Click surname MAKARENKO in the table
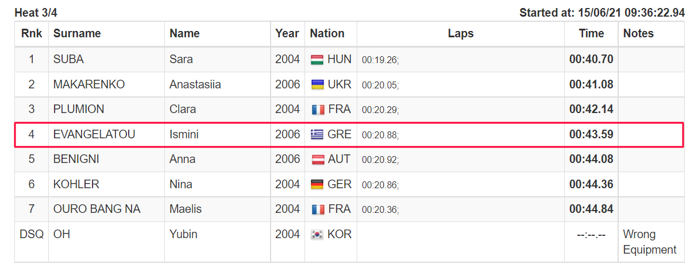 tap(89, 84)
